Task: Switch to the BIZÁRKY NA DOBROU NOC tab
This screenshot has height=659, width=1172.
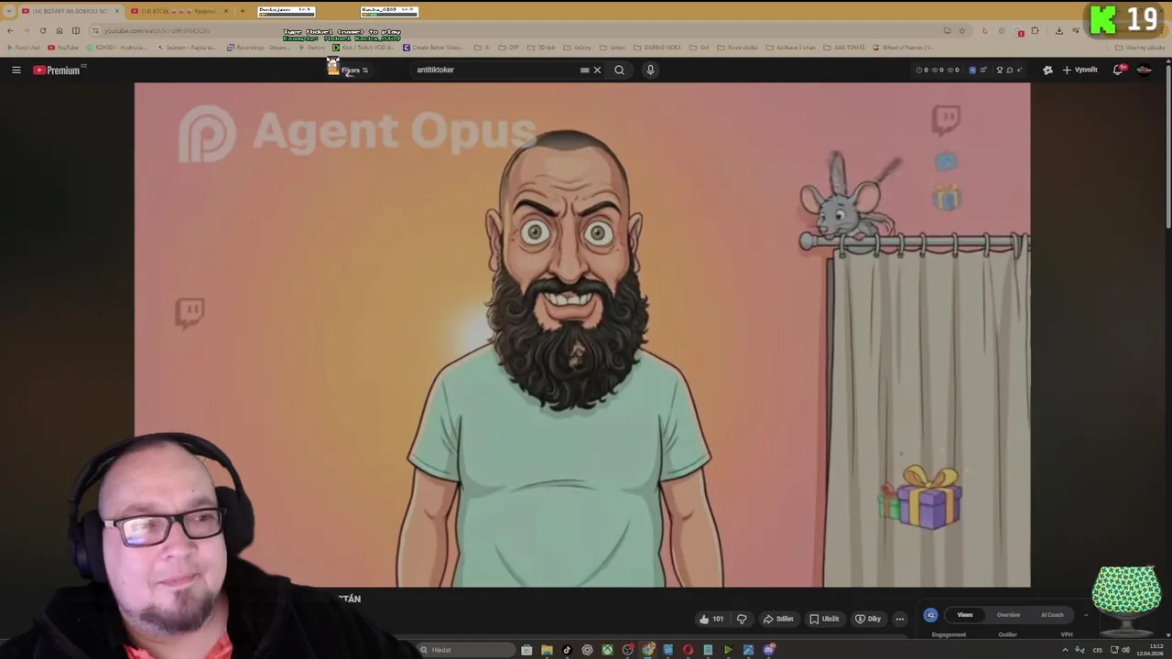Action: click(70, 11)
